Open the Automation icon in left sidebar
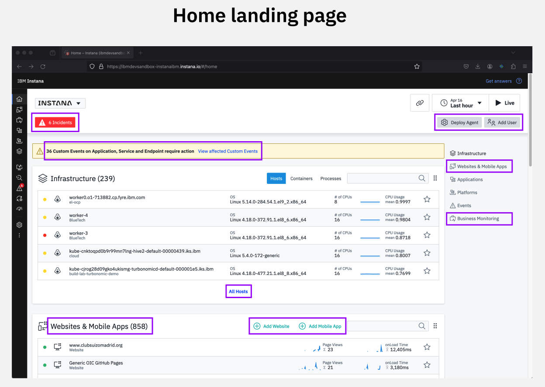Screen dimensions: 545x387 coord(19,198)
